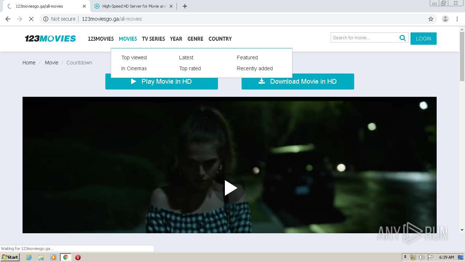Stop loading the page
Image resolution: width=465 pixels, height=262 pixels.
(x=31, y=19)
